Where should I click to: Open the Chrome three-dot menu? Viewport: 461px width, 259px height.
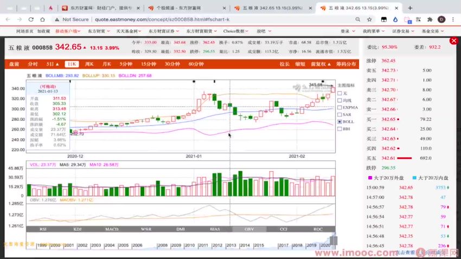pos(453,20)
